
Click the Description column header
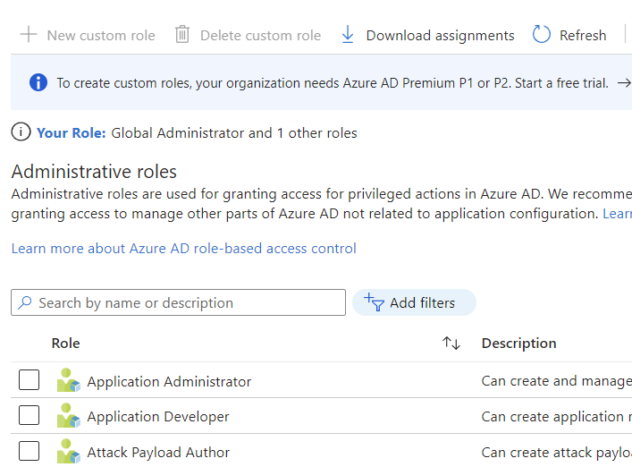(518, 344)
